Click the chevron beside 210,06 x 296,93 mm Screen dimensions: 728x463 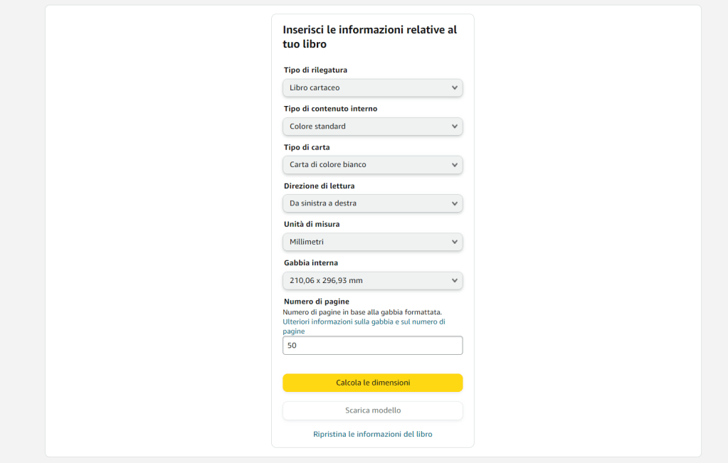pyautogui.click(x=455, y=281)
